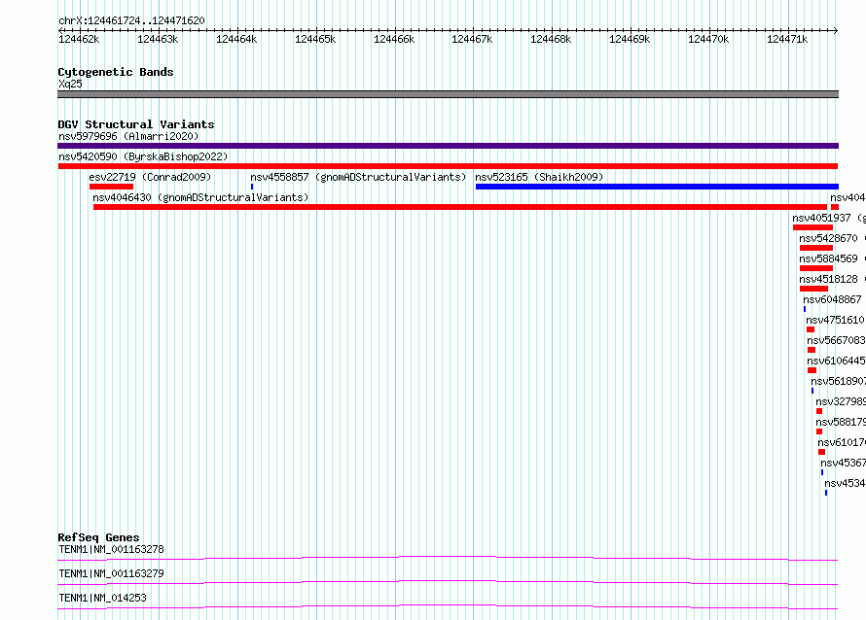Open the variant label starting nsv45367
This screenshot has height=620, width=866.
pos(843,463)
